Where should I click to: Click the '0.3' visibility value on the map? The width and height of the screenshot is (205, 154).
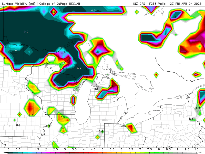coord(94,11)
